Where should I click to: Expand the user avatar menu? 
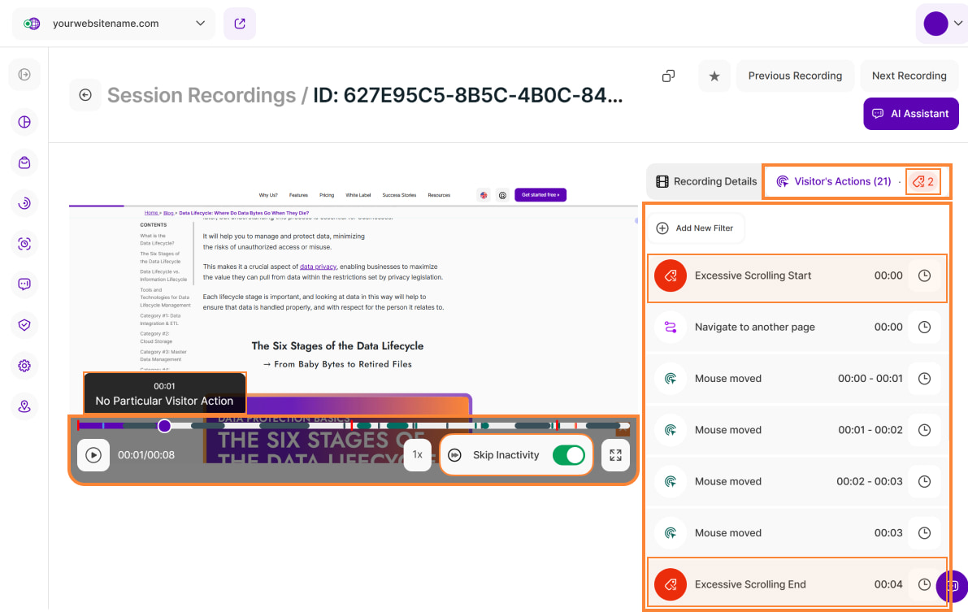941,24
